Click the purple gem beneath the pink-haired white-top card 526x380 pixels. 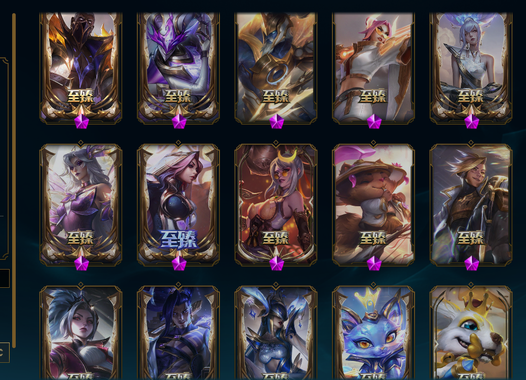click(x=373, y=122)
